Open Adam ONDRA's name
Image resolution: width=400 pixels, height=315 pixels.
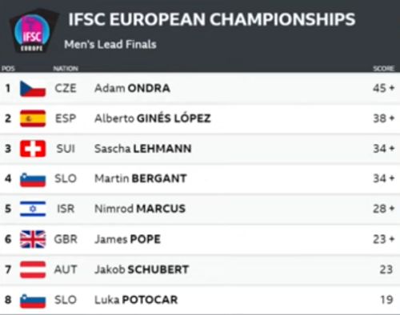click(132, 88)
